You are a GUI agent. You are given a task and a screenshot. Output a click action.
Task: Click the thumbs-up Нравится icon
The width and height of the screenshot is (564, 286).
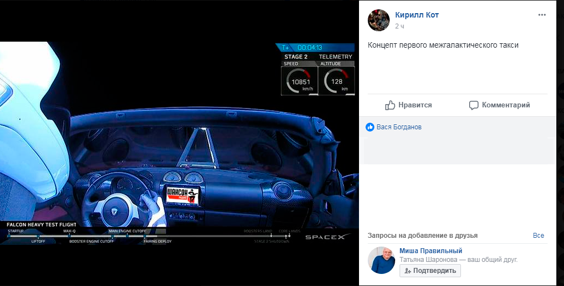point(390,105)
